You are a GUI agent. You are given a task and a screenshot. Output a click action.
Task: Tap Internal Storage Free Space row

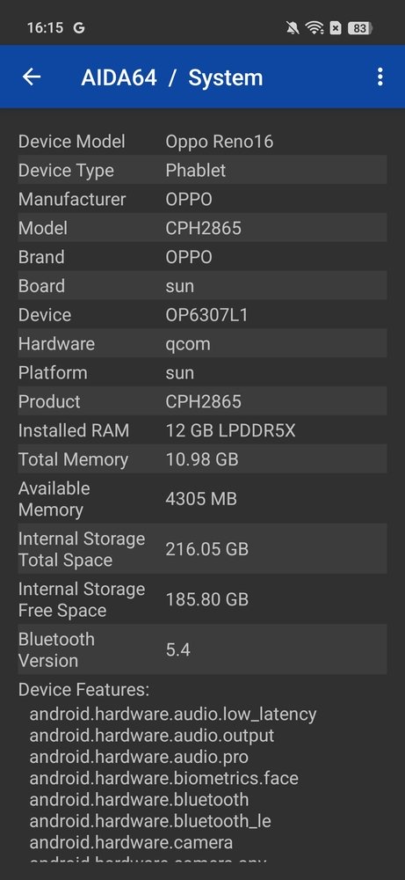pyautogui.click(x=202, y=599)
